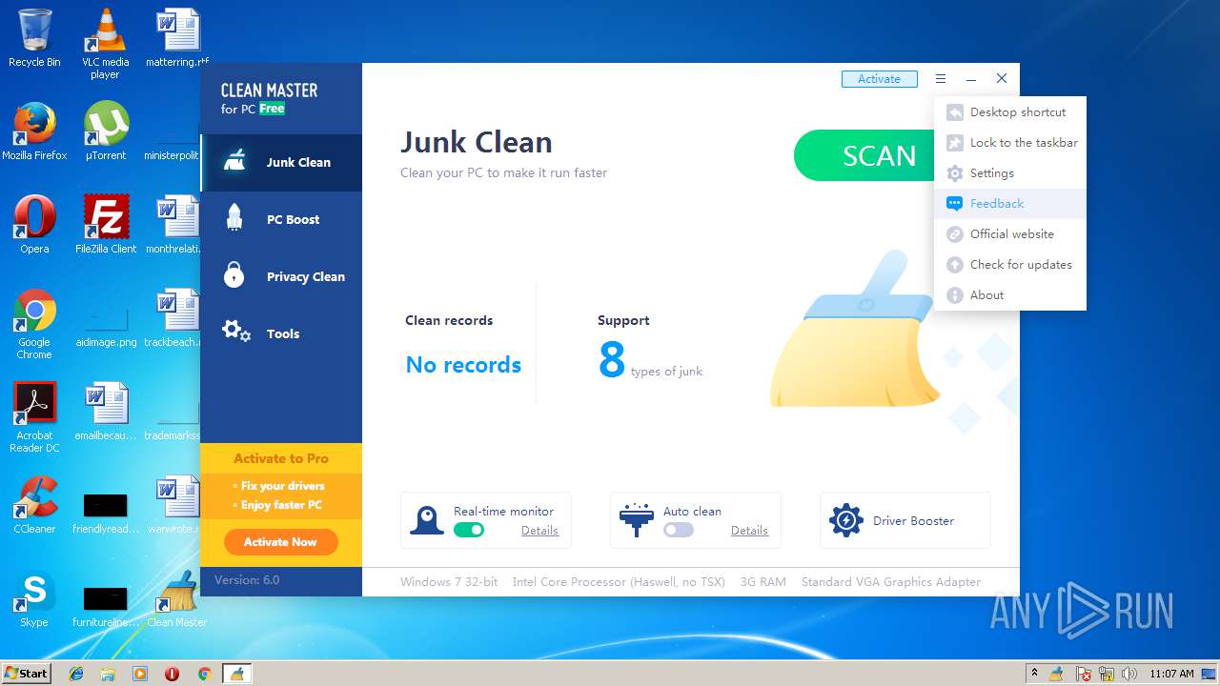Click the Activate to Pro banner heading
This screenshot has width=1220, height=686.
pyautogui.click(x=281, y=458)
